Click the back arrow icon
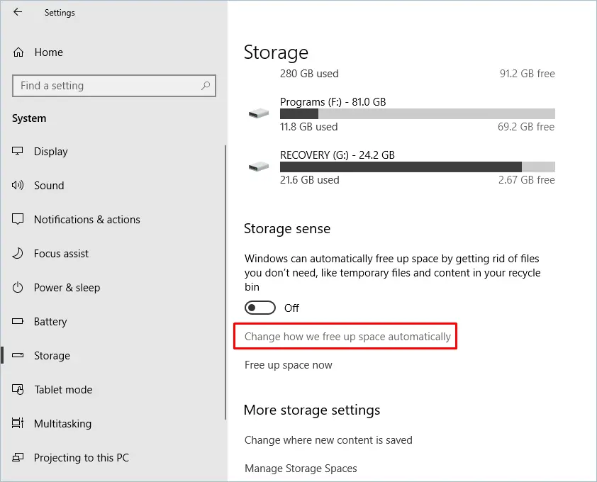597x482 pixels. (x=18, y=12)
